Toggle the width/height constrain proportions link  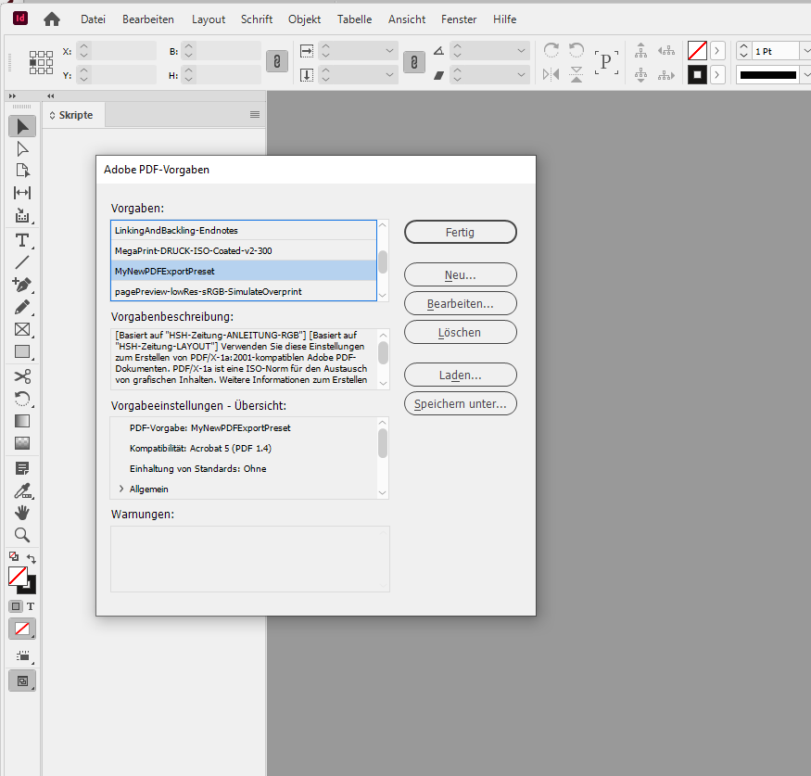click(278, 61)
